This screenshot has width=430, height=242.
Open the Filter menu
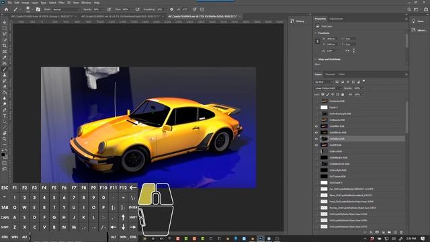pos(61,3)
